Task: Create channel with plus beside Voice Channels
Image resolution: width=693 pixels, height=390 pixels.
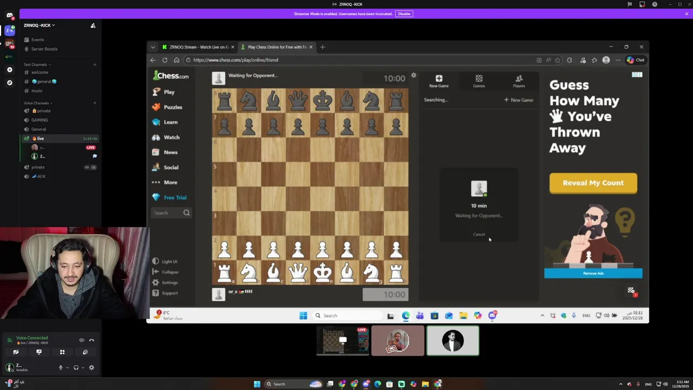Action: pyautogui.click(x=95, y=103)
